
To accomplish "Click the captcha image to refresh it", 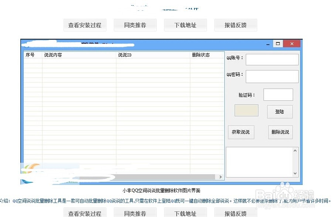I will pyautogui.click(x=246, y=110).
